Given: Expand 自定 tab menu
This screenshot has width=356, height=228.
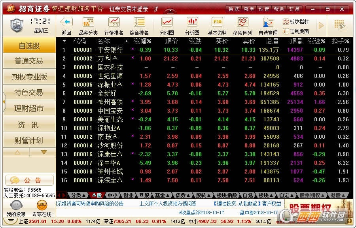Looking at the screenshot, I should click(x=286, y=195).
